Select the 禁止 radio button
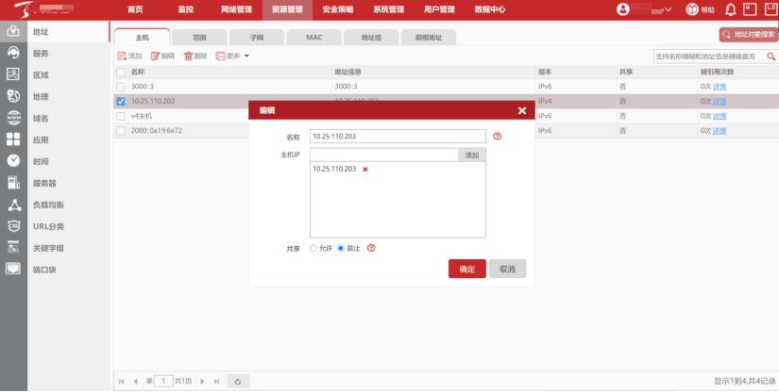The height and width of the screenshot is (392, 779). (340, 248)
